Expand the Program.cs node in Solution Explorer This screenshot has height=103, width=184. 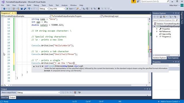click(x=157, y=37)
